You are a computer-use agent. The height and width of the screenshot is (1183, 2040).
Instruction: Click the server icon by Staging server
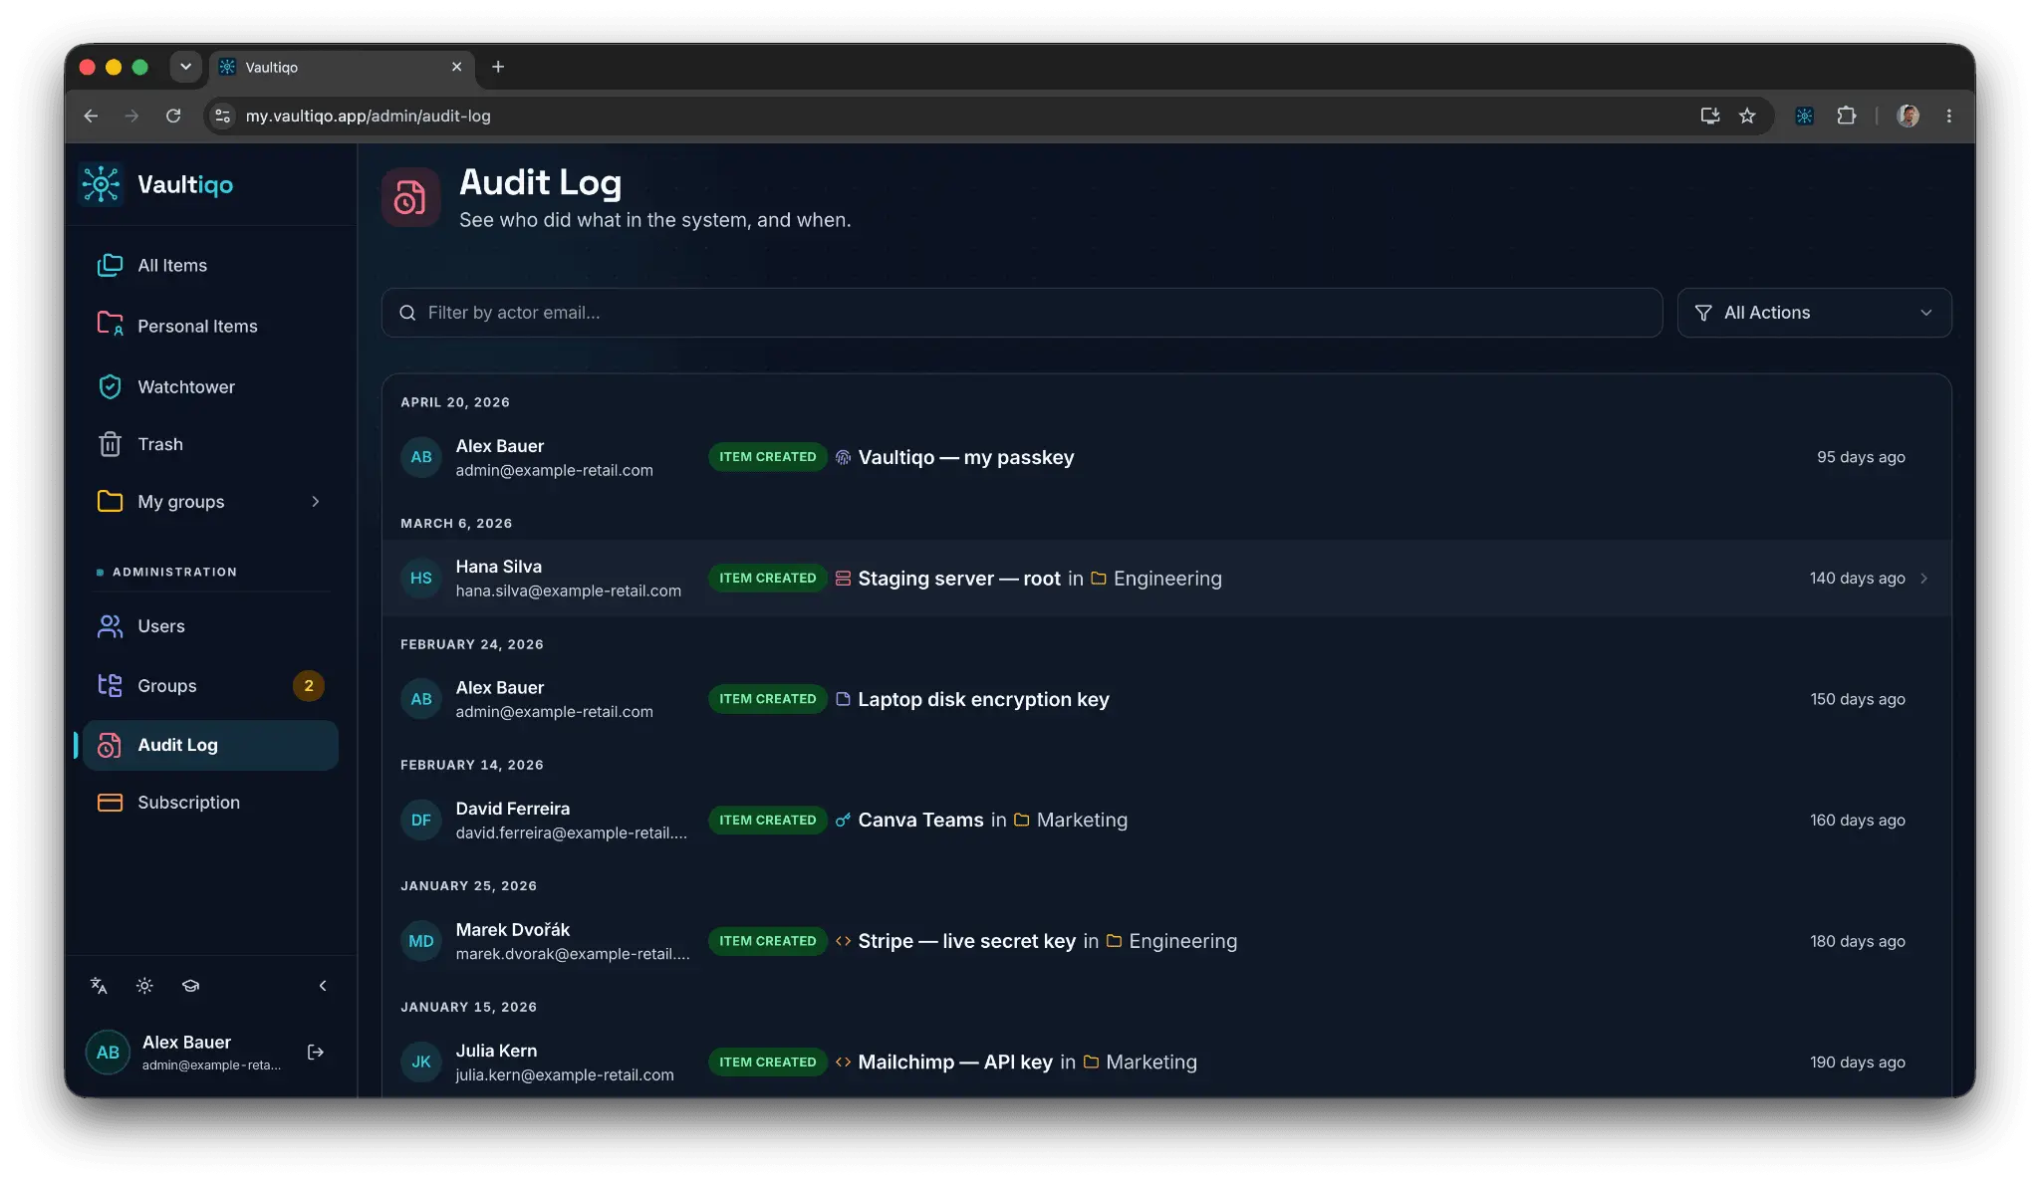(843, 579)
